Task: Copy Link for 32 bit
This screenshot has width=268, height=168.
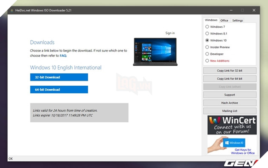Action: 230,70
